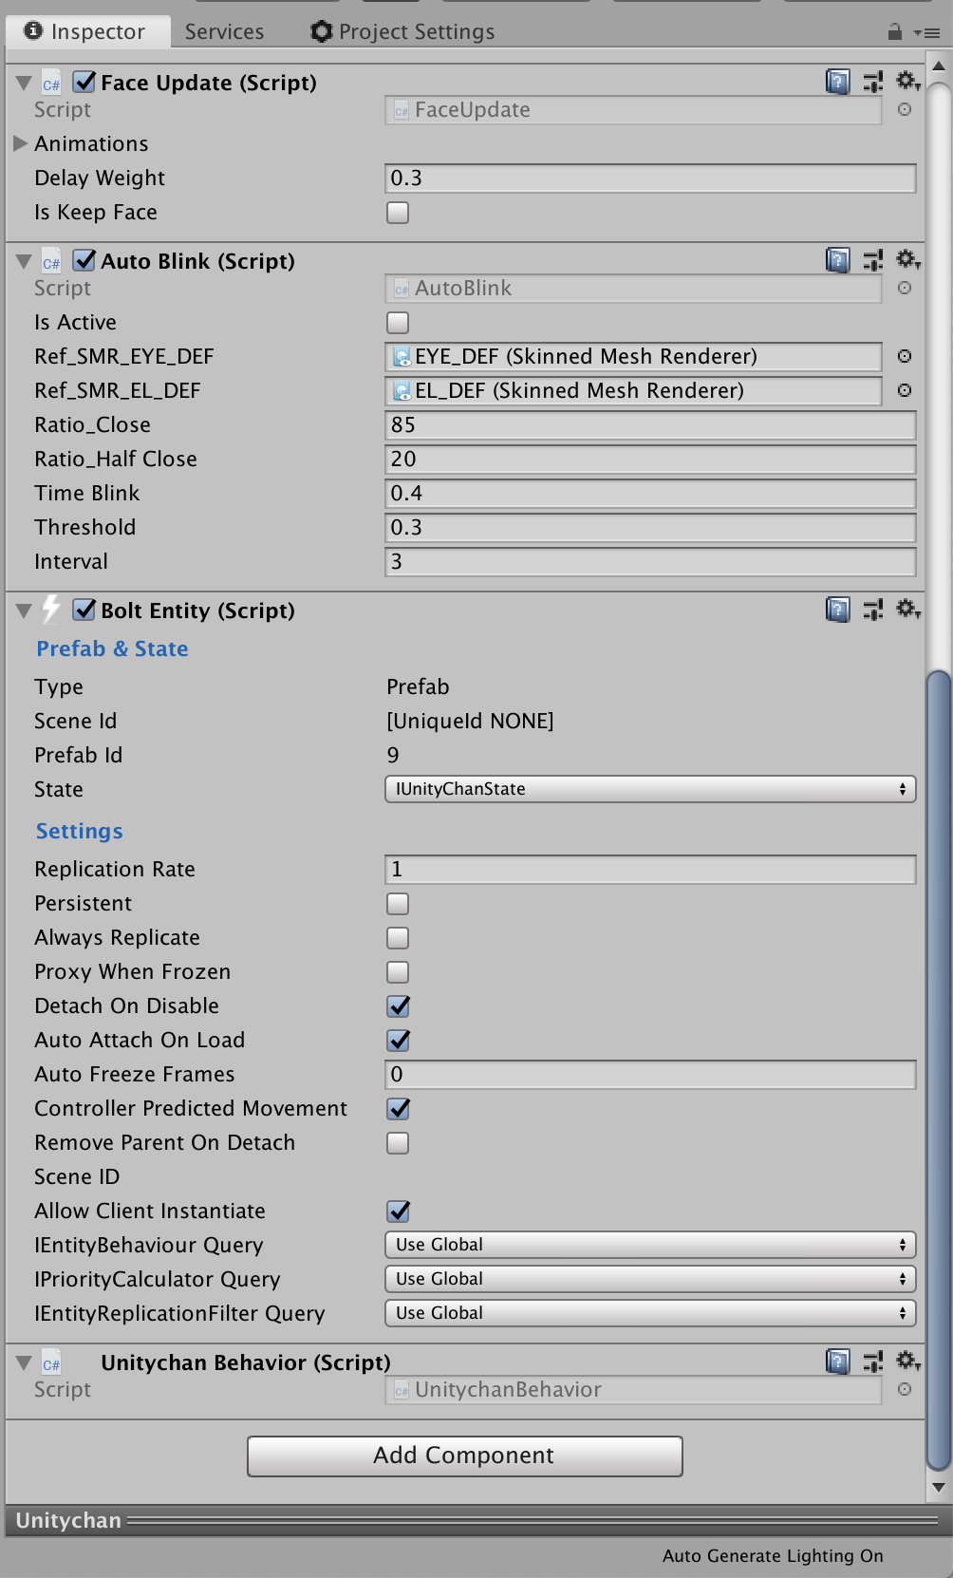
Task: Enable the Proxy When Frozen checkbox
Action: pos(398,972)
